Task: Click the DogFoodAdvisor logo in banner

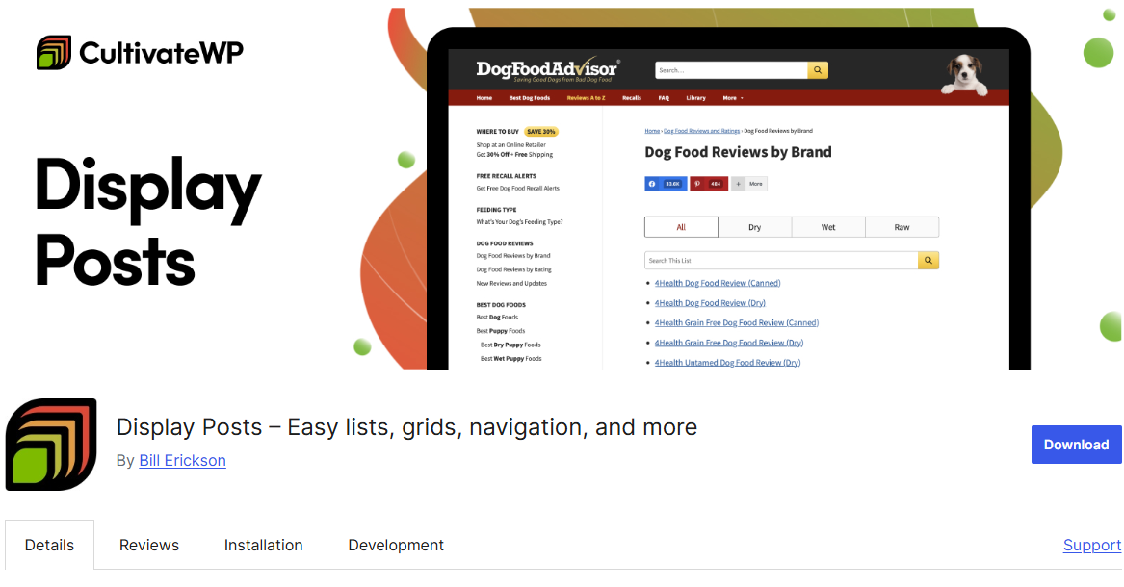Action: [547, 69]
